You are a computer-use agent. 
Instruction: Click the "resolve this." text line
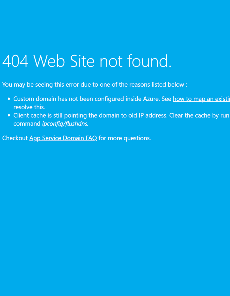point(29,107)
